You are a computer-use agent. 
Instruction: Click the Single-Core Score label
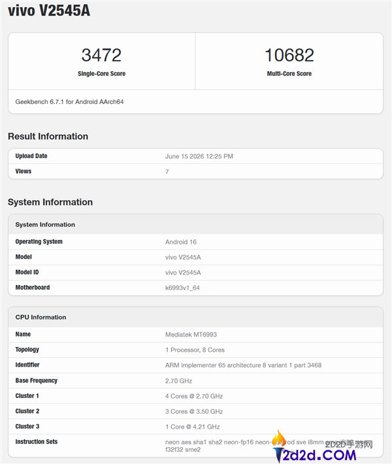pyautogui.click(x=101, y=74)
